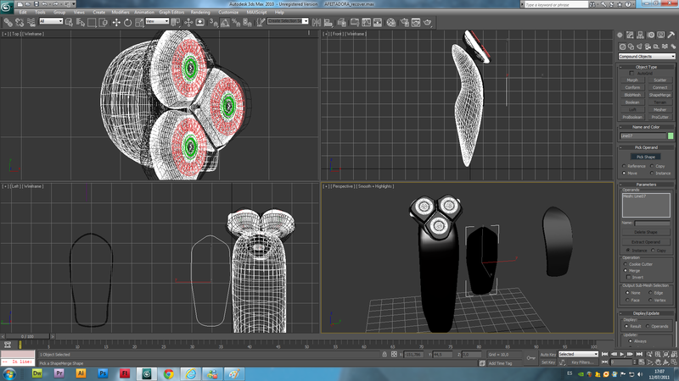Select Operands display radio
This screenshot has height=381, width=679.
coord(648,326)
